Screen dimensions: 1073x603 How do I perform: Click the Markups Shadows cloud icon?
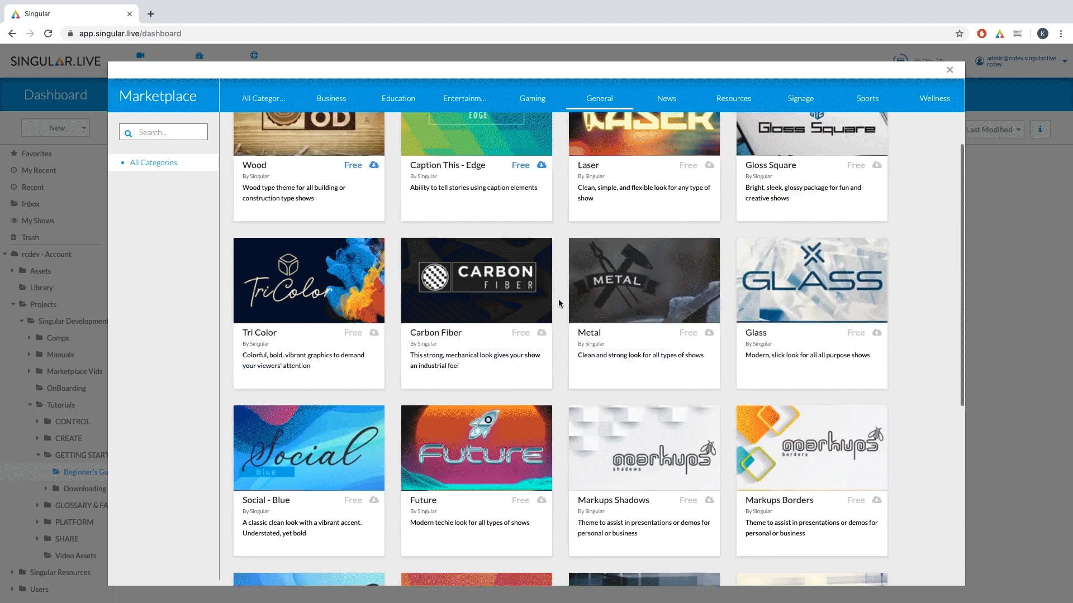point(709,500)
